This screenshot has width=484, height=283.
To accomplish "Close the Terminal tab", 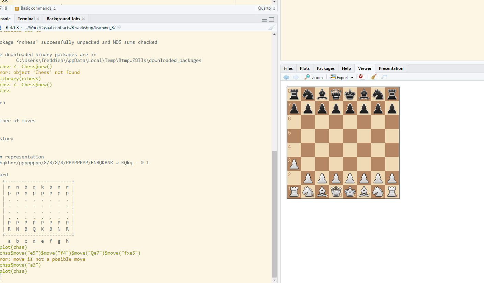I will point(38,19).
